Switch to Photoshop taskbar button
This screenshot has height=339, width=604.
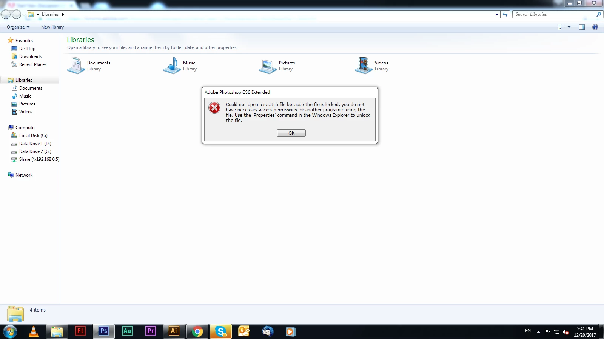(x=104, y=331)
